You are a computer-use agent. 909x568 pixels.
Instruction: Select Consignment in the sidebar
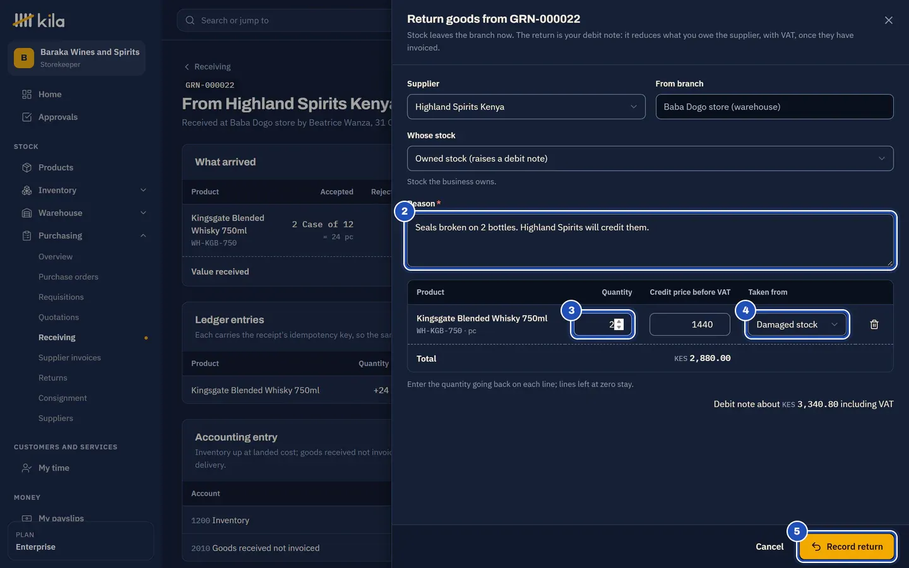coord(62,398)
